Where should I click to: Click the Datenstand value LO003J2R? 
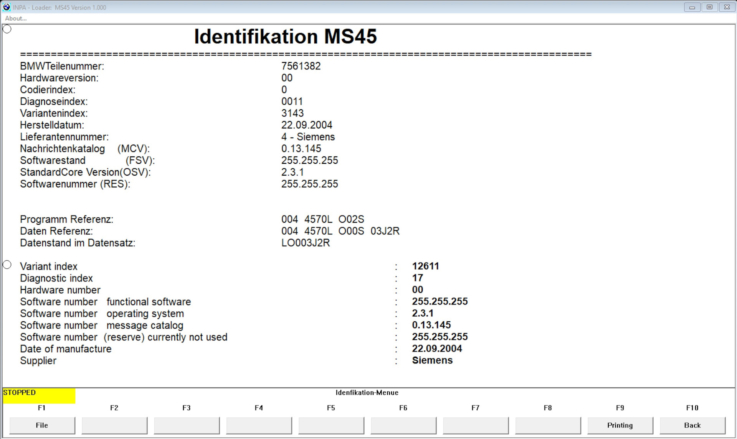[306, 243]
